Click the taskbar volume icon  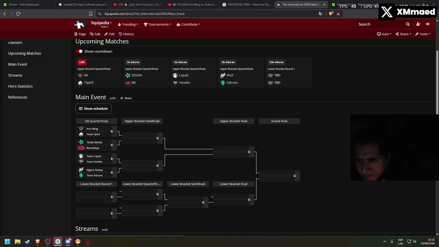[x=415, y=242]
